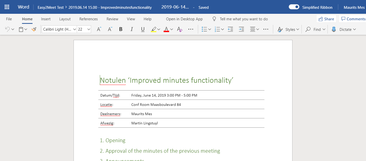Screen dimensions: 366x161
Task: Click the '1. Opening' heading
Action: pos(113,140)
